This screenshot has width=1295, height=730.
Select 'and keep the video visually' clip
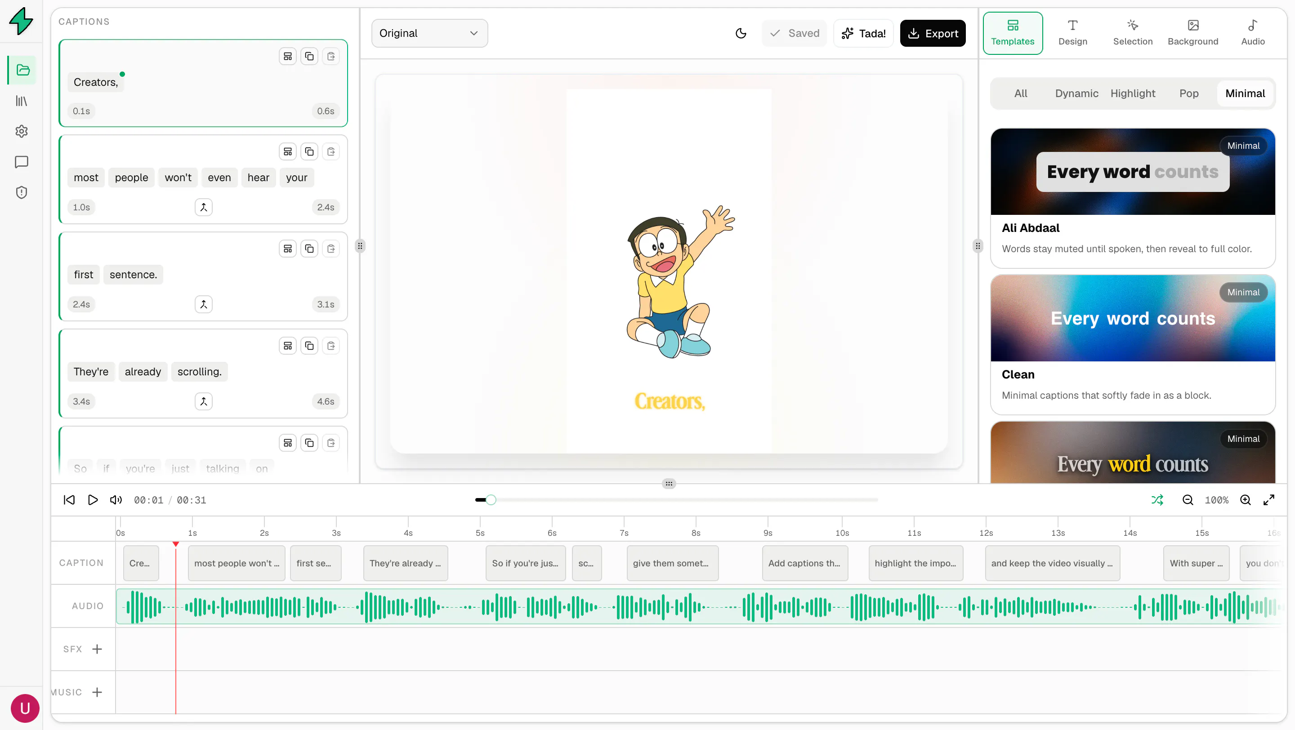[x=1052, y=563]
